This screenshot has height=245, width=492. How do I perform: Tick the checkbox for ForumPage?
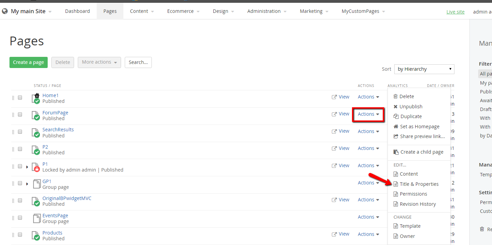click(20, 114)
